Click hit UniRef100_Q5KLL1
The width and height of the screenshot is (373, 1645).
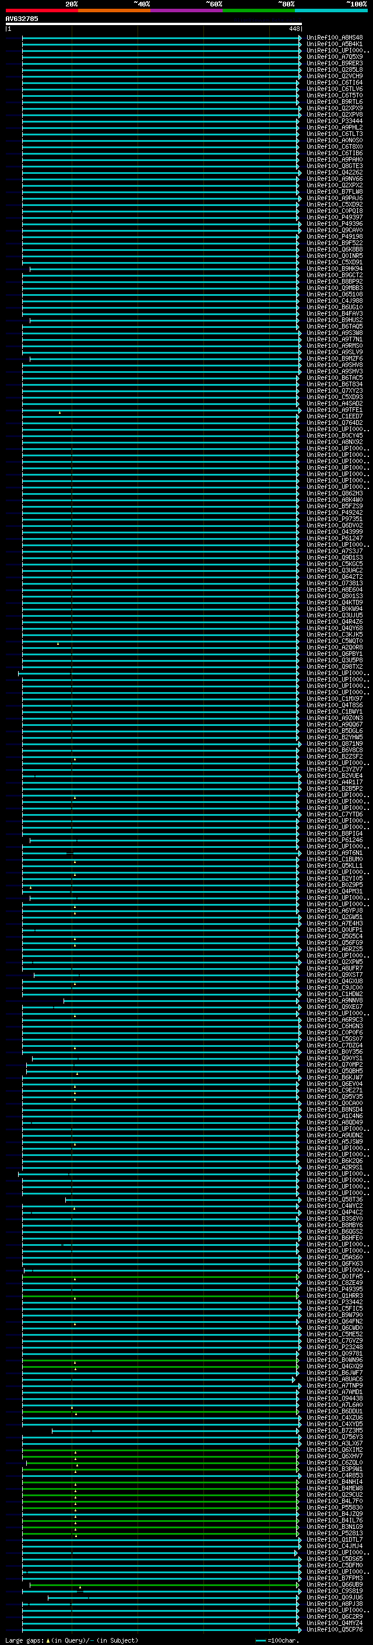pyautogui.click(x=335, y=865)
